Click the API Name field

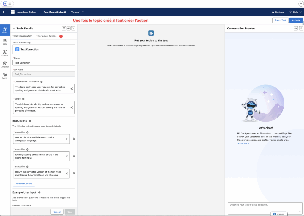pyautogui.click(x=44, y=74)
